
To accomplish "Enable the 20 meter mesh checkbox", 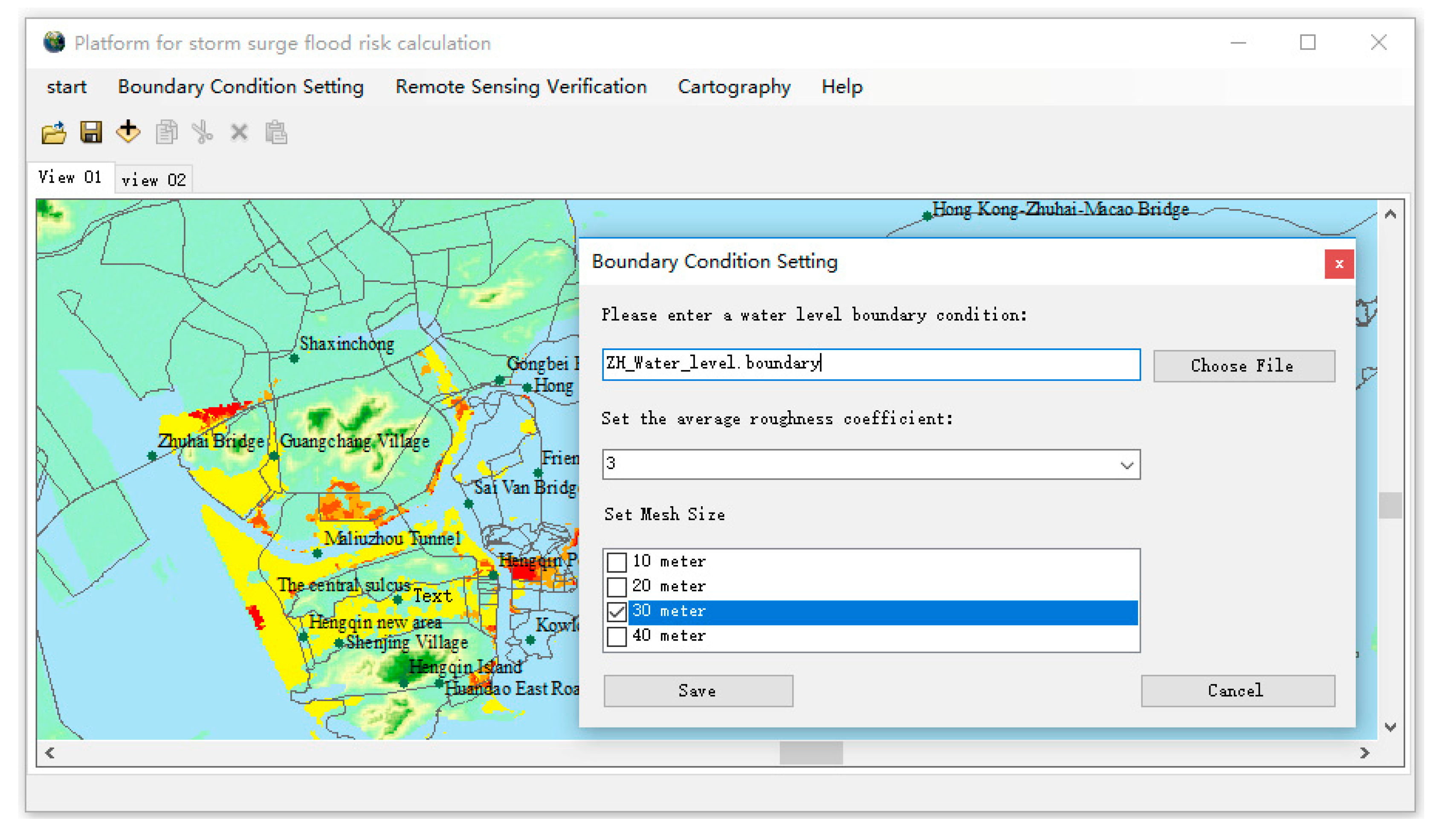I will [617, 587].
